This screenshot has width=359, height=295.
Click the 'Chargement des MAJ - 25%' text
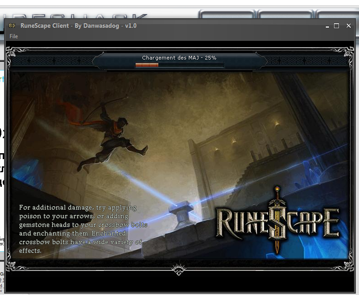(179, 58)
